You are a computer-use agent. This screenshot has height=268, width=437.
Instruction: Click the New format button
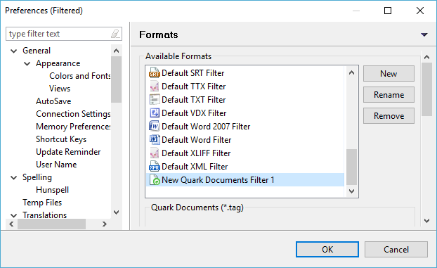click(x=389, y=74)
